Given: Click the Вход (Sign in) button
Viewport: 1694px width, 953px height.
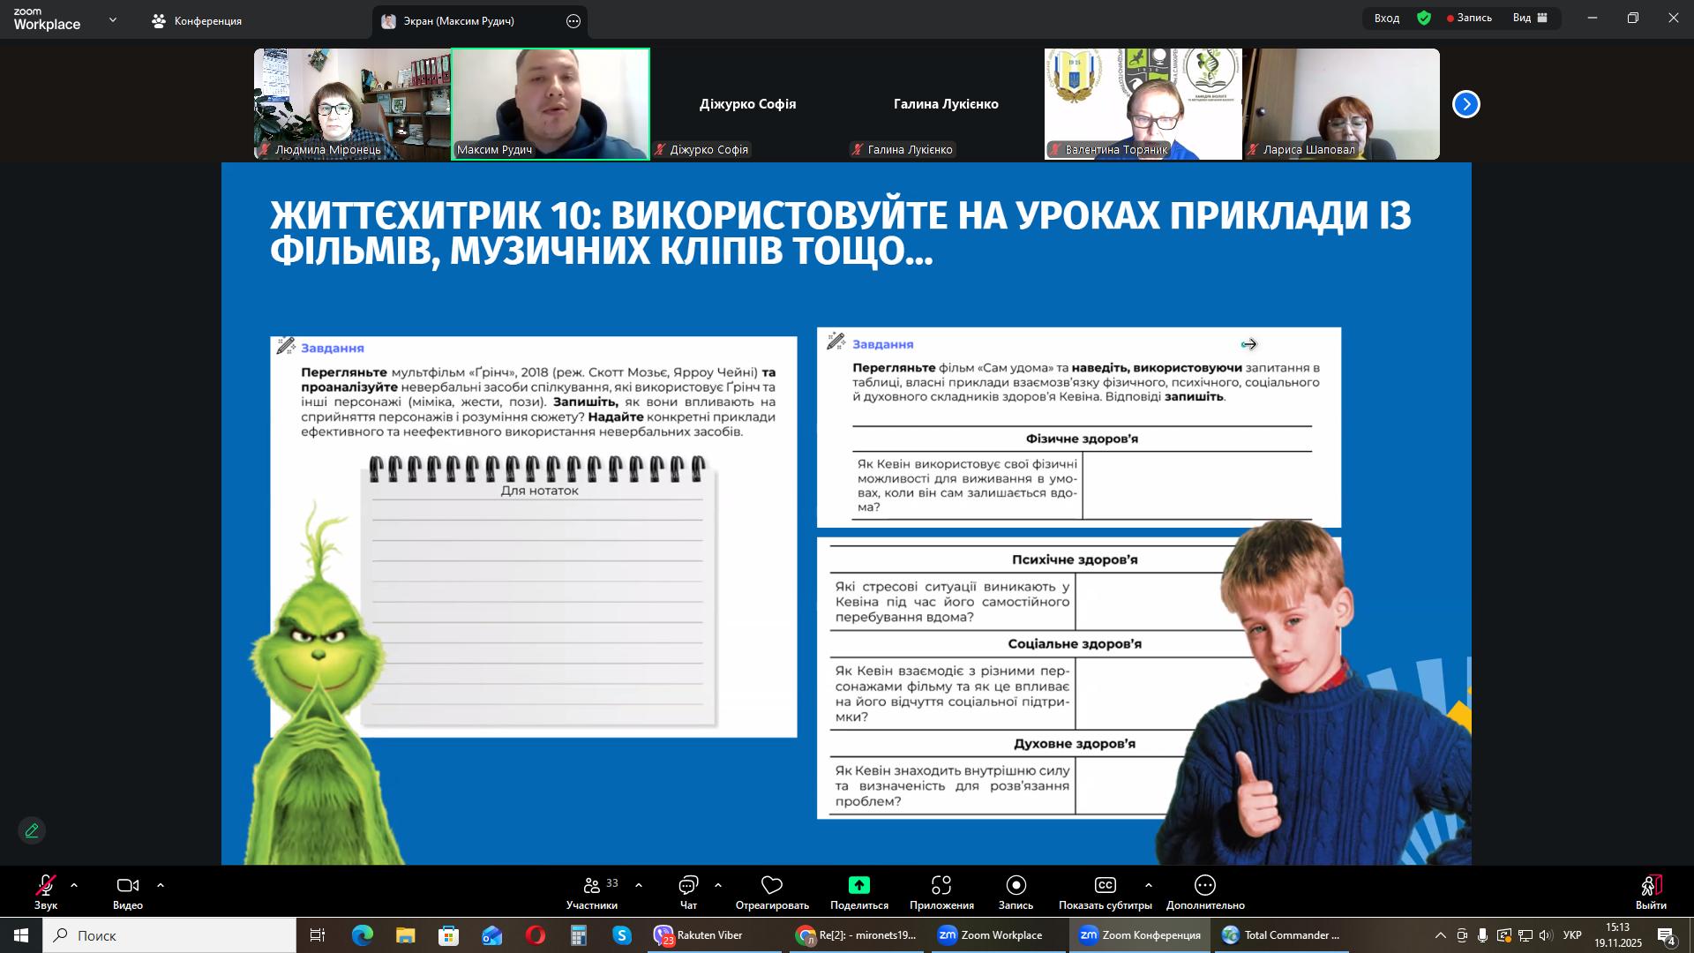Looking at the screenshot, I should (x=1386, y=18).
